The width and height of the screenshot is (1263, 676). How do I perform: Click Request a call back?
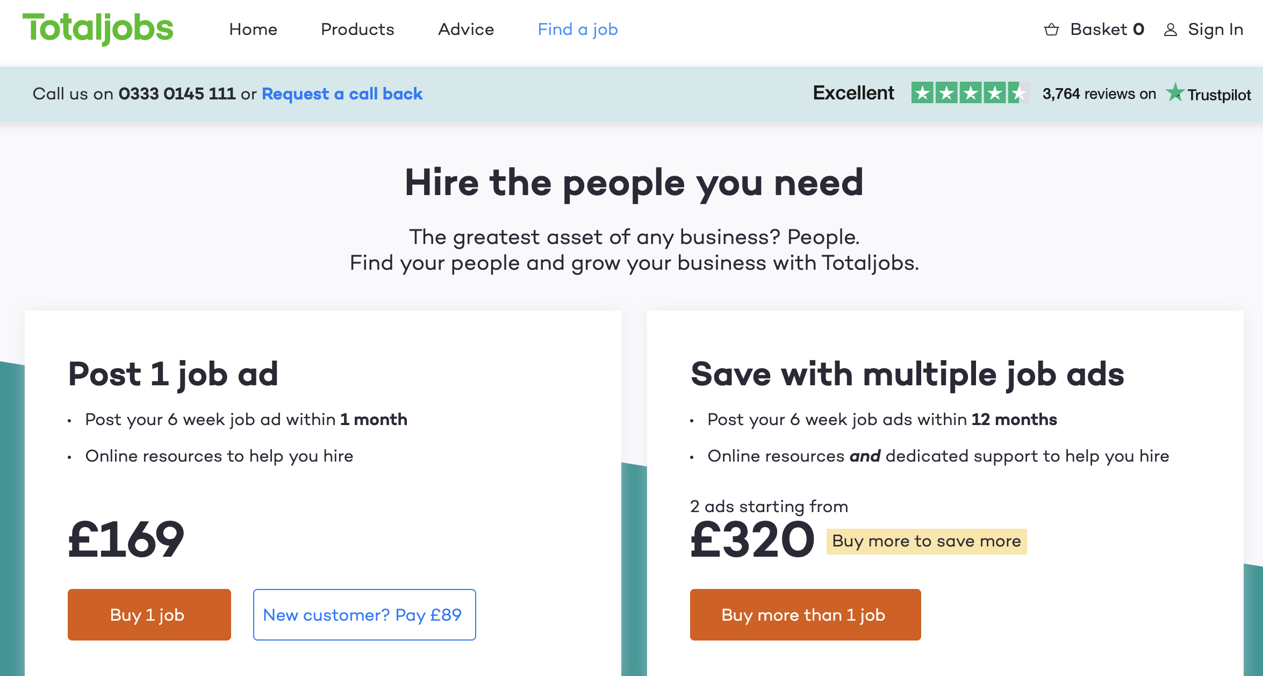click(x=342, y=94)
